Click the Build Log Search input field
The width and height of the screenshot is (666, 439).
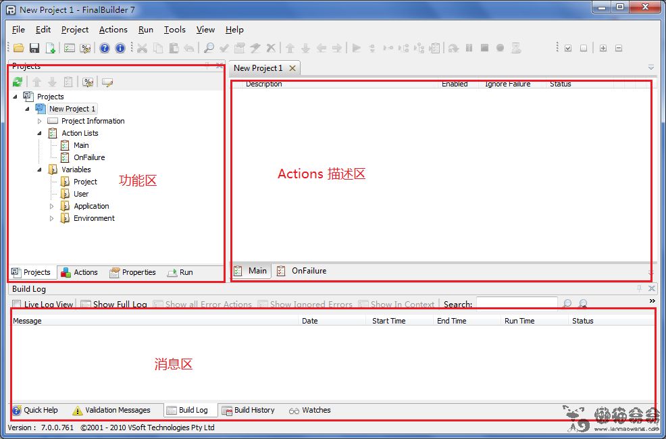[517, 303]
